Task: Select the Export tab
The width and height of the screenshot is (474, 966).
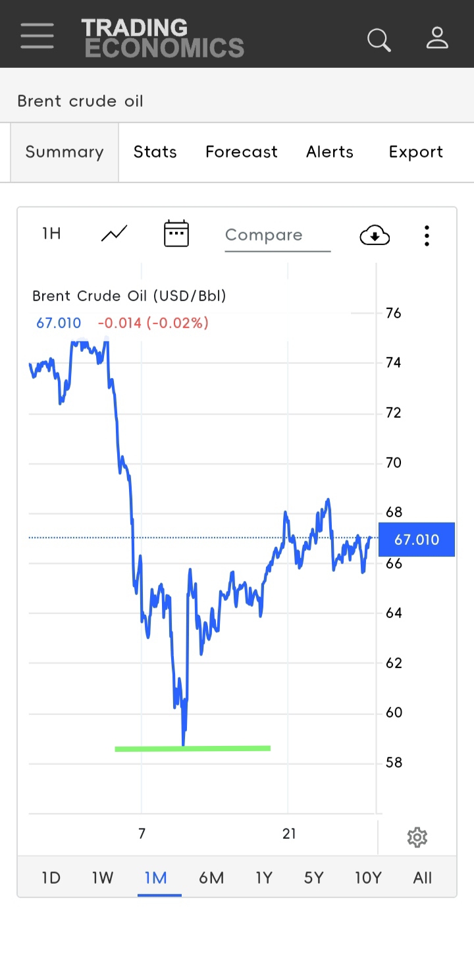Action: pos(416,152)
